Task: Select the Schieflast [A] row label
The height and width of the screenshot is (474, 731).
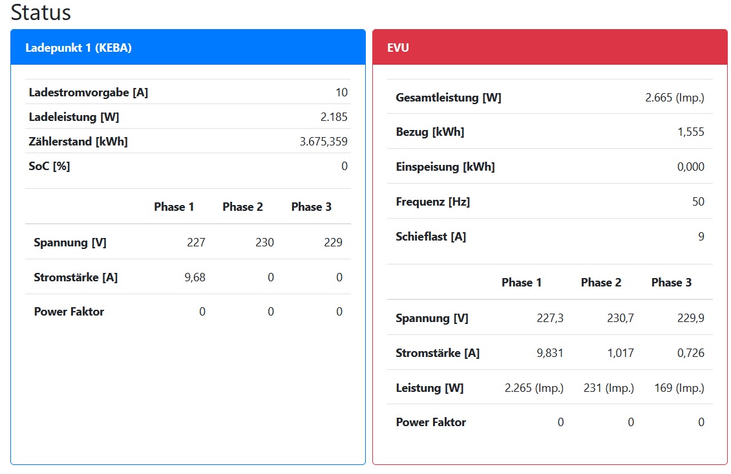Action: coord(430,237)
